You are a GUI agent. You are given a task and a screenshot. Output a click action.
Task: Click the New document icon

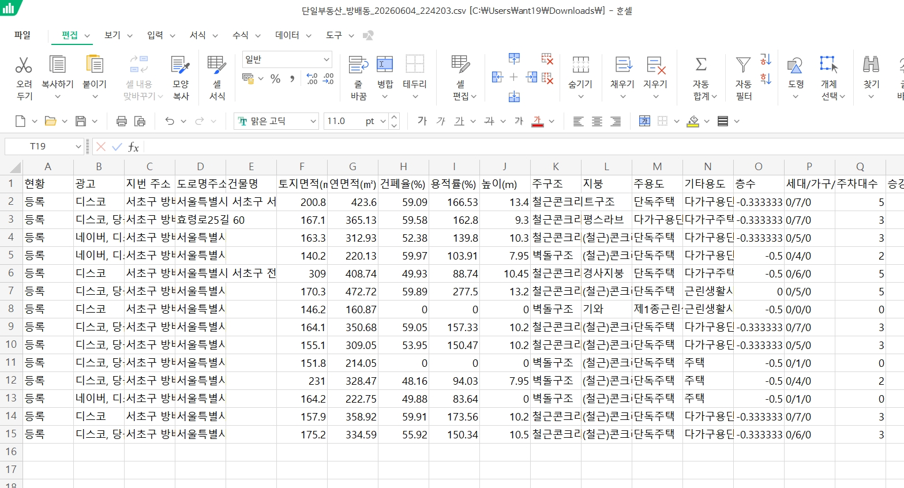(x=20, y=121)
